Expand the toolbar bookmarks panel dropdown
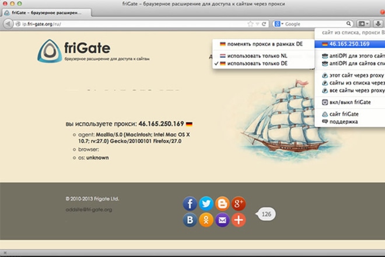The height and width of the screenshot is (257, 385). [364, 24]
